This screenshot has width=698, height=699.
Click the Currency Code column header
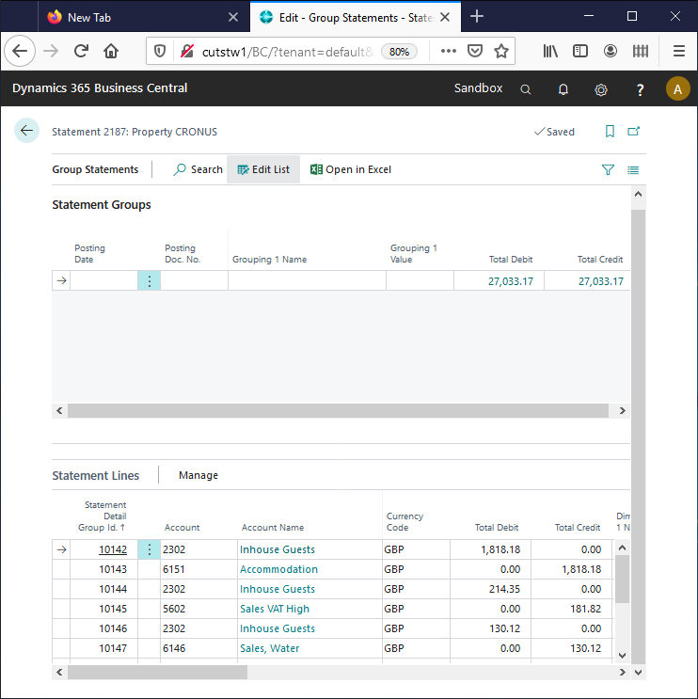pyautogui.click(x=405, y=521)
